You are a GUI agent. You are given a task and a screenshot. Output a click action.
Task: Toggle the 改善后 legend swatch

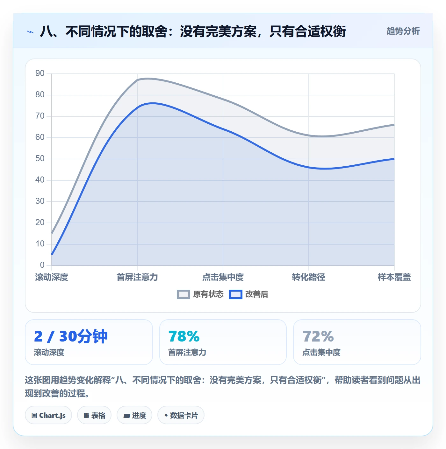pos(236,294)
